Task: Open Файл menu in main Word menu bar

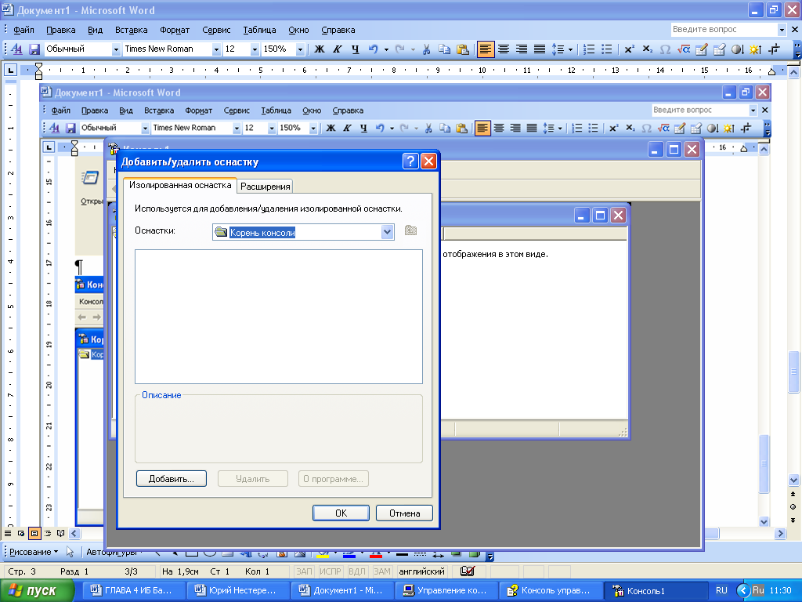Action: [23, 30]
